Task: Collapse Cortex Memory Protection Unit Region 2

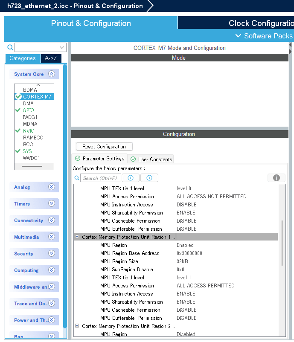Action: (x=77, y=326)
